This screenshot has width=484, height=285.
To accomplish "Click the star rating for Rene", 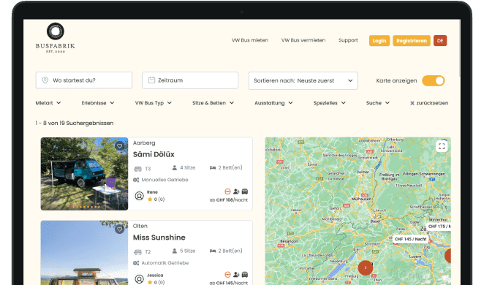I will pyautogui.click(x=156, y=199).
